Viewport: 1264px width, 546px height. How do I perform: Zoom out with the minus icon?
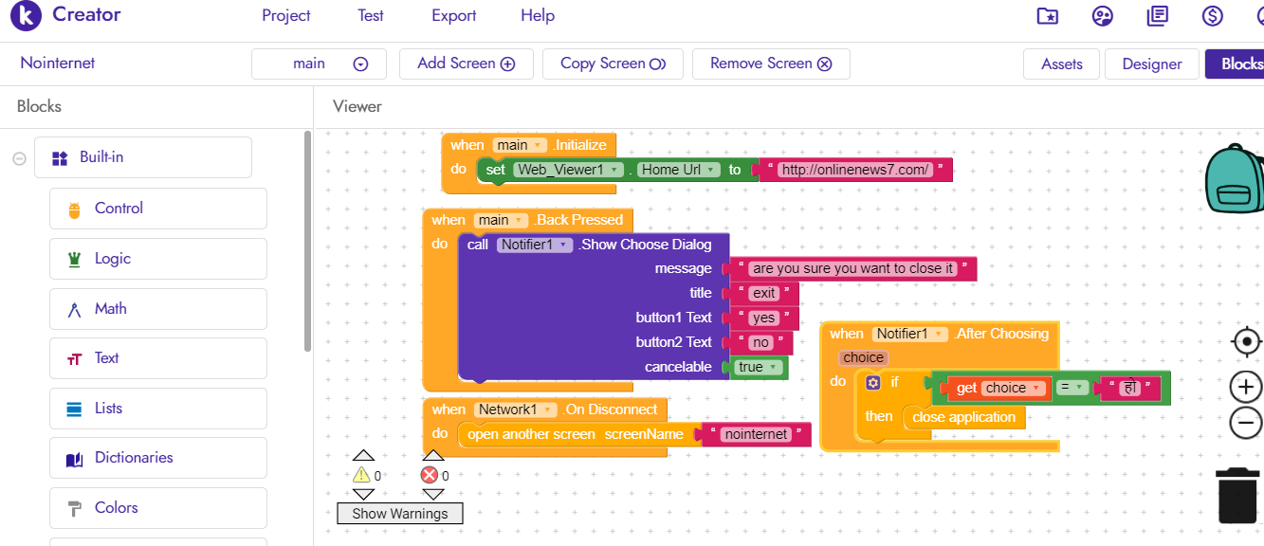coord(1246,423)
